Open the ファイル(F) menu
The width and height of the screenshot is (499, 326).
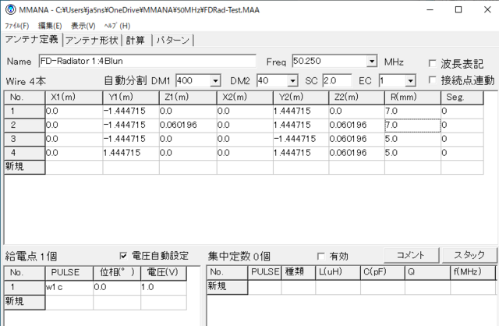coord(17,26)
